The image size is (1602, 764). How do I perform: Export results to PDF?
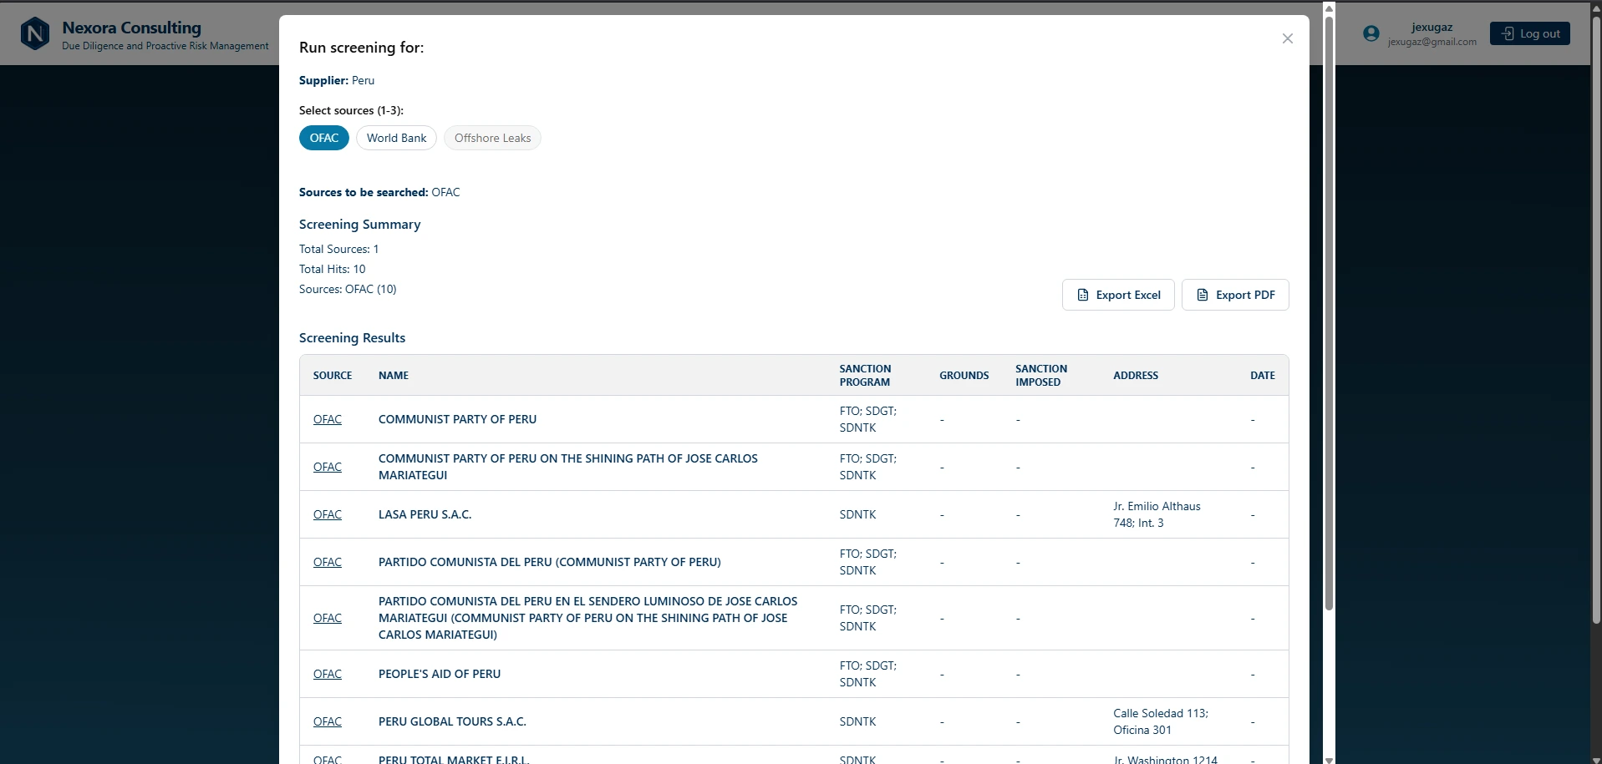[x=1235, y=295]
